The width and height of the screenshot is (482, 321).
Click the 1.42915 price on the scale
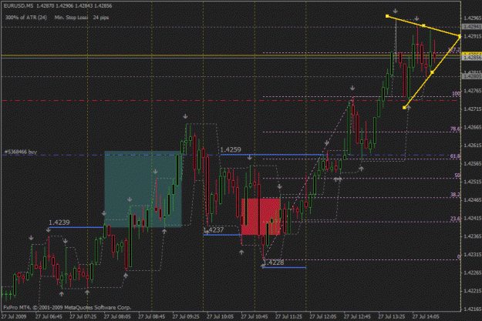click(472, 36)
